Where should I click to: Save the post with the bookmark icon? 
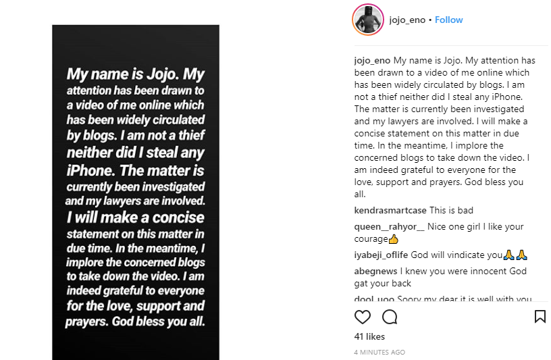point(540,316)
